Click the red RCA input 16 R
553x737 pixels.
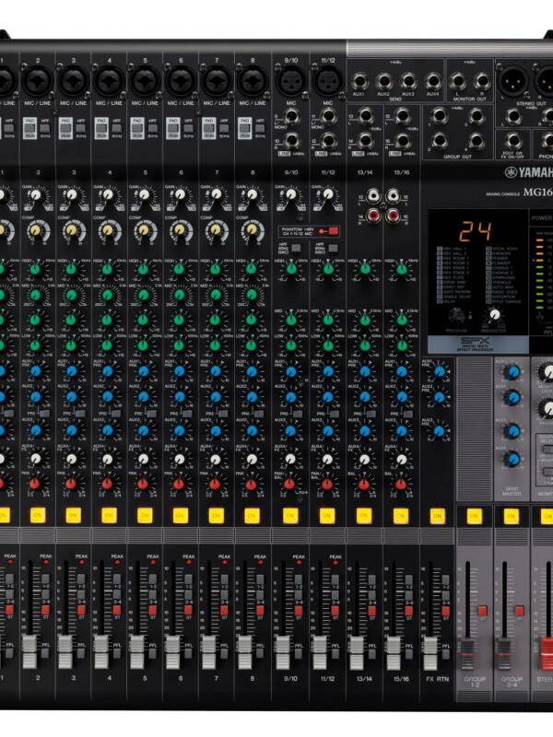point(394,216)
